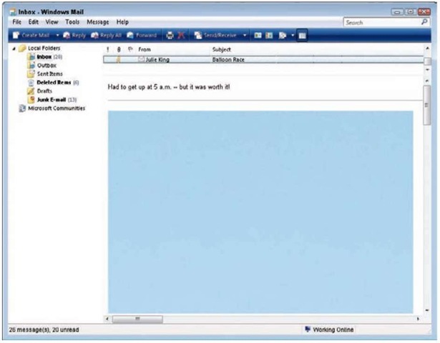Sort messages by the Subject column

(x=221, y=49)
